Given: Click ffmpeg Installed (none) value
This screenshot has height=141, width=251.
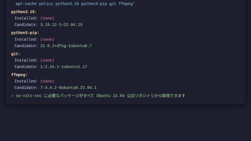Looking at the screenshot, I should (47, 81).
